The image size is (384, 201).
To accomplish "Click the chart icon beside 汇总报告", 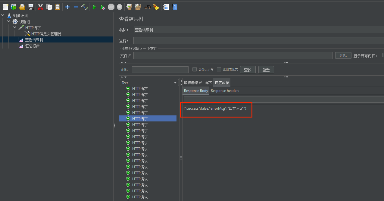I will point(21,46).
